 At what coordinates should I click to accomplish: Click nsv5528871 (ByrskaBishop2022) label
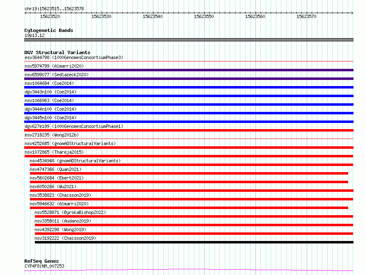pos(70,212)
